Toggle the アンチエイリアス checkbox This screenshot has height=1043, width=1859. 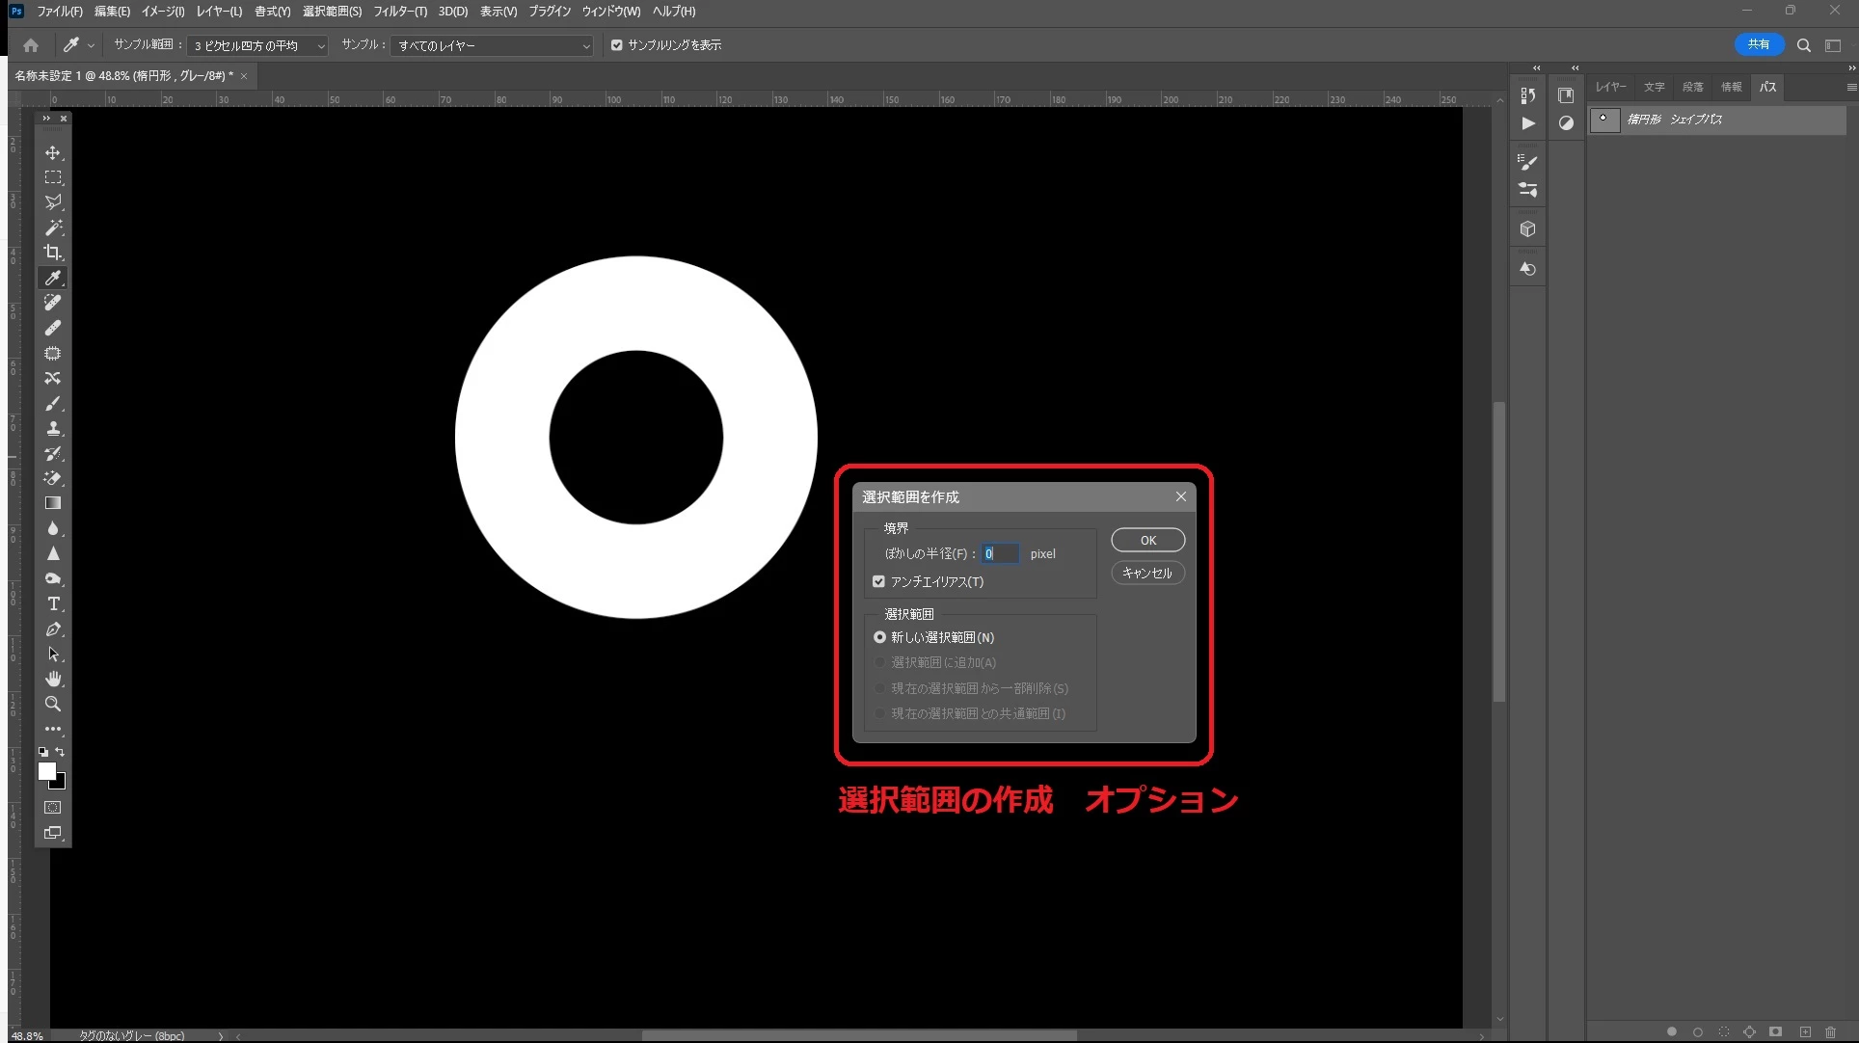tap(878, 581)
